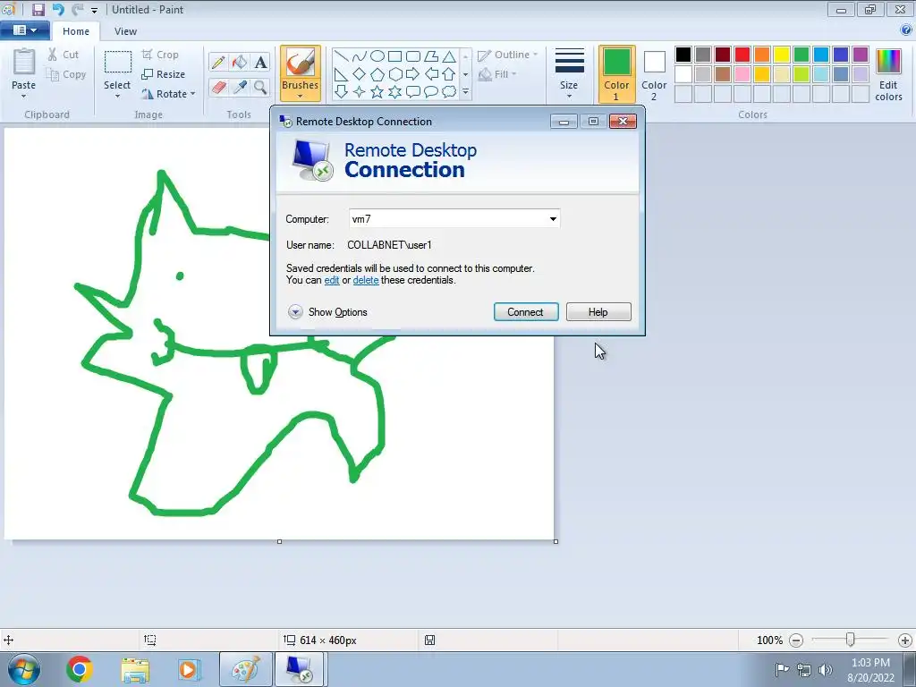Open Windows Media Player from the taskbar

[x=190, y=669]
